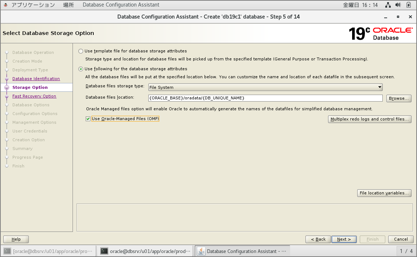Click the GNOME foot Activities icon
417x257 pixels.
click(x=5, y=5)
